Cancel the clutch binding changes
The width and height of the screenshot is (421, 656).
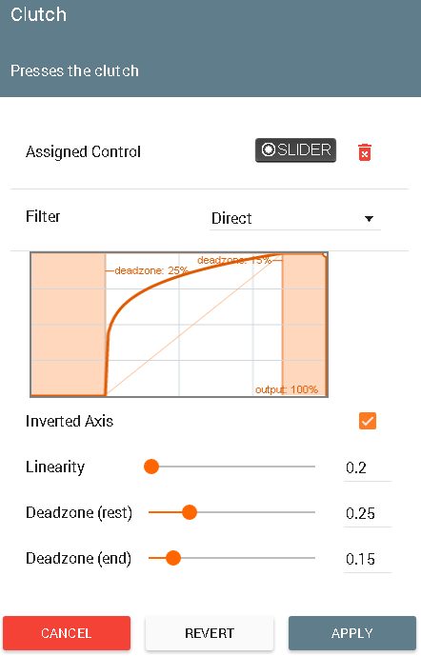67,633
